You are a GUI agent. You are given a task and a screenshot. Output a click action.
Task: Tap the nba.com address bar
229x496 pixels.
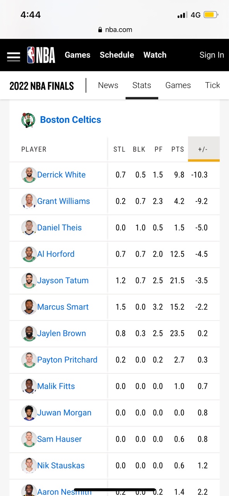tap(115, 30)
